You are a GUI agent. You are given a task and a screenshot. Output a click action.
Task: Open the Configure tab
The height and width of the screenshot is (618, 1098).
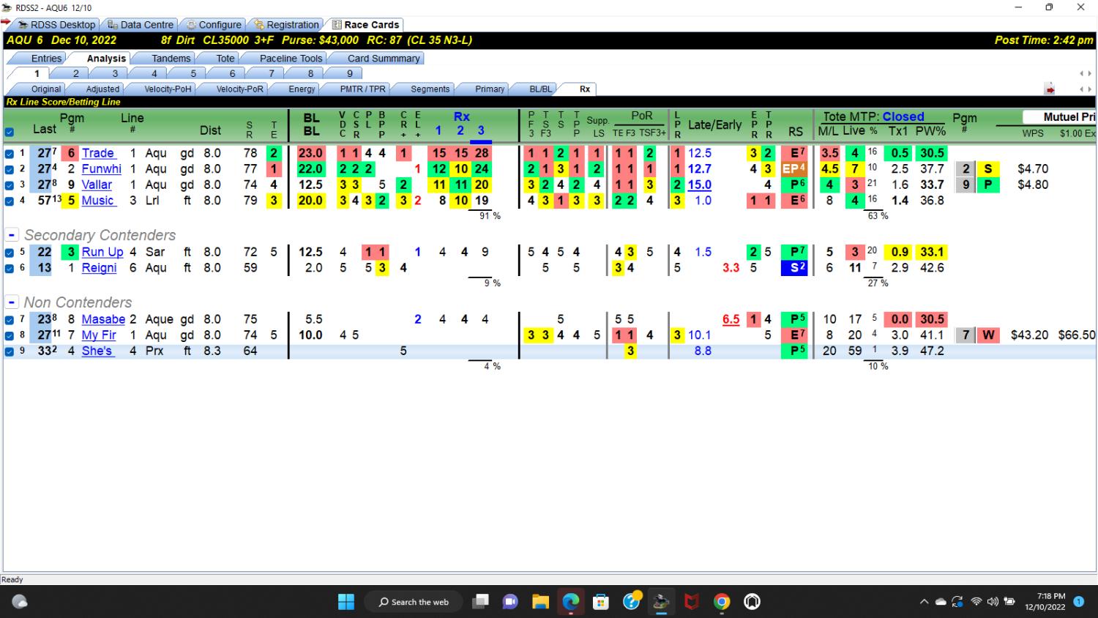tap(213, 25)
